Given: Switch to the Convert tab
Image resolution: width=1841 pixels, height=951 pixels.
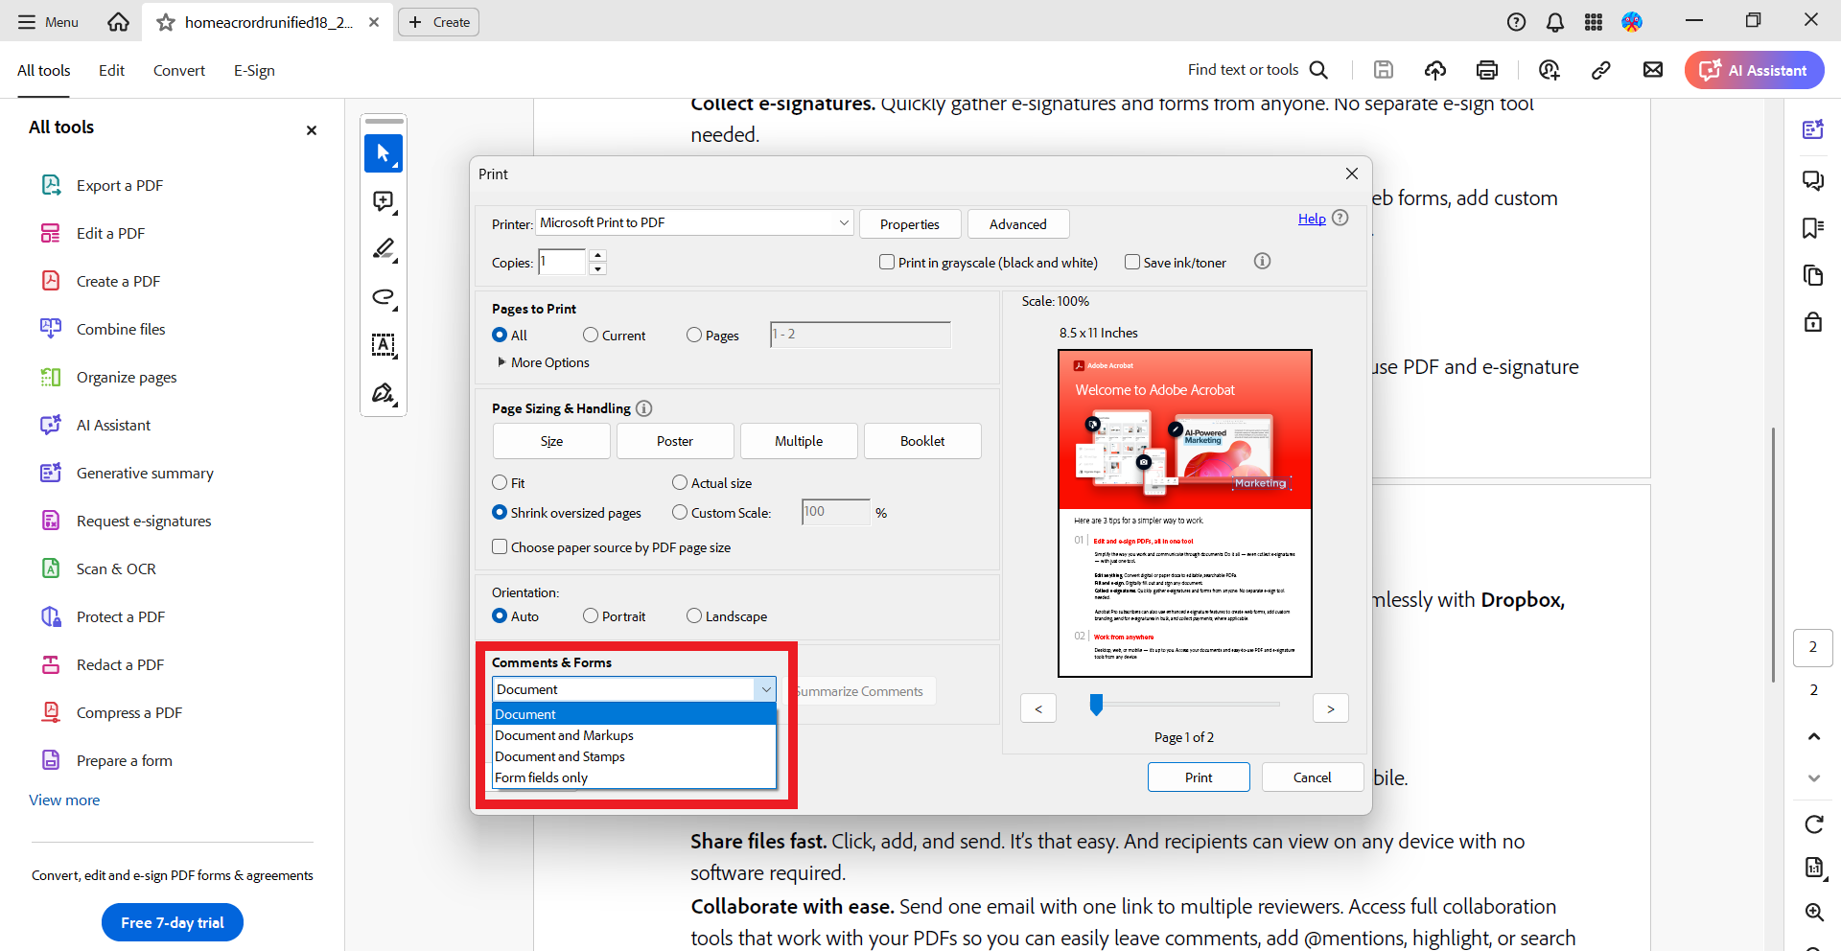Looking at the screenshot, I should [x=179, y=70].
